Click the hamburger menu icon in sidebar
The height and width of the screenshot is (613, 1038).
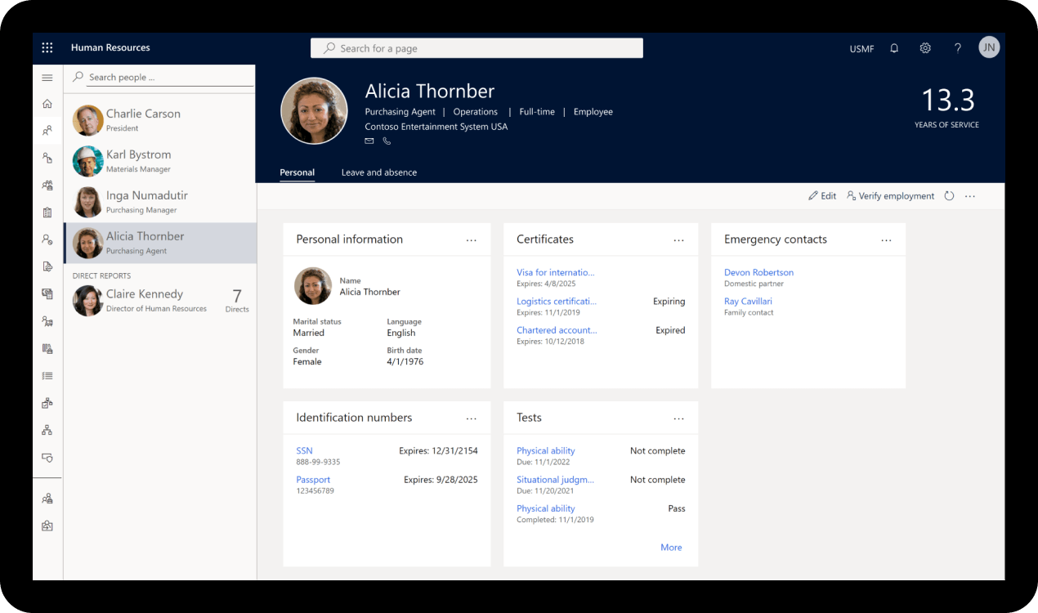click(x=47, y=78)
